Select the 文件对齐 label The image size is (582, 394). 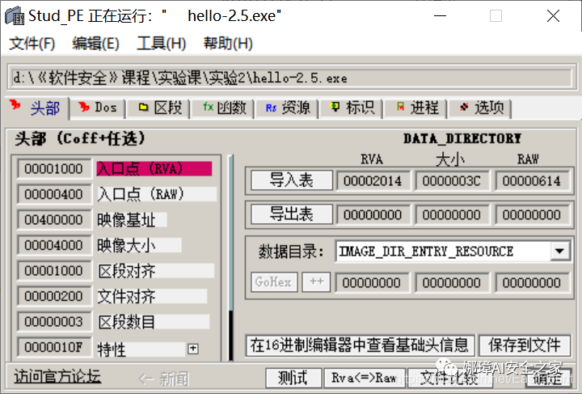click(151, 296)
